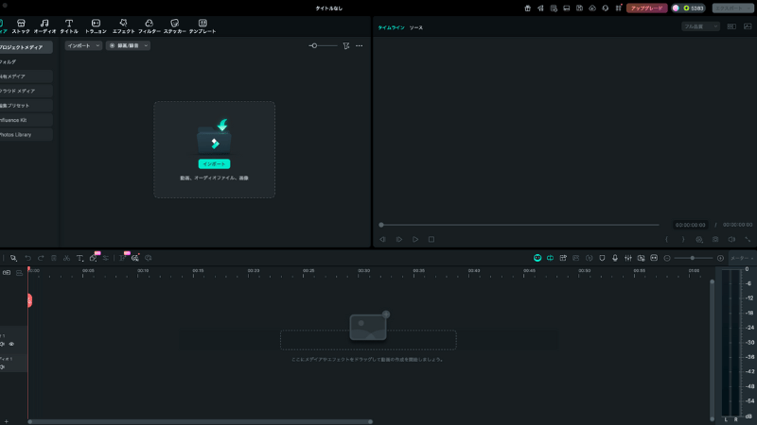Image resolution: width=757 pixels, height=425 pixels.
Task: Click the timeline zoom slider
Action: pyautogui.click(x=694, y=258)
